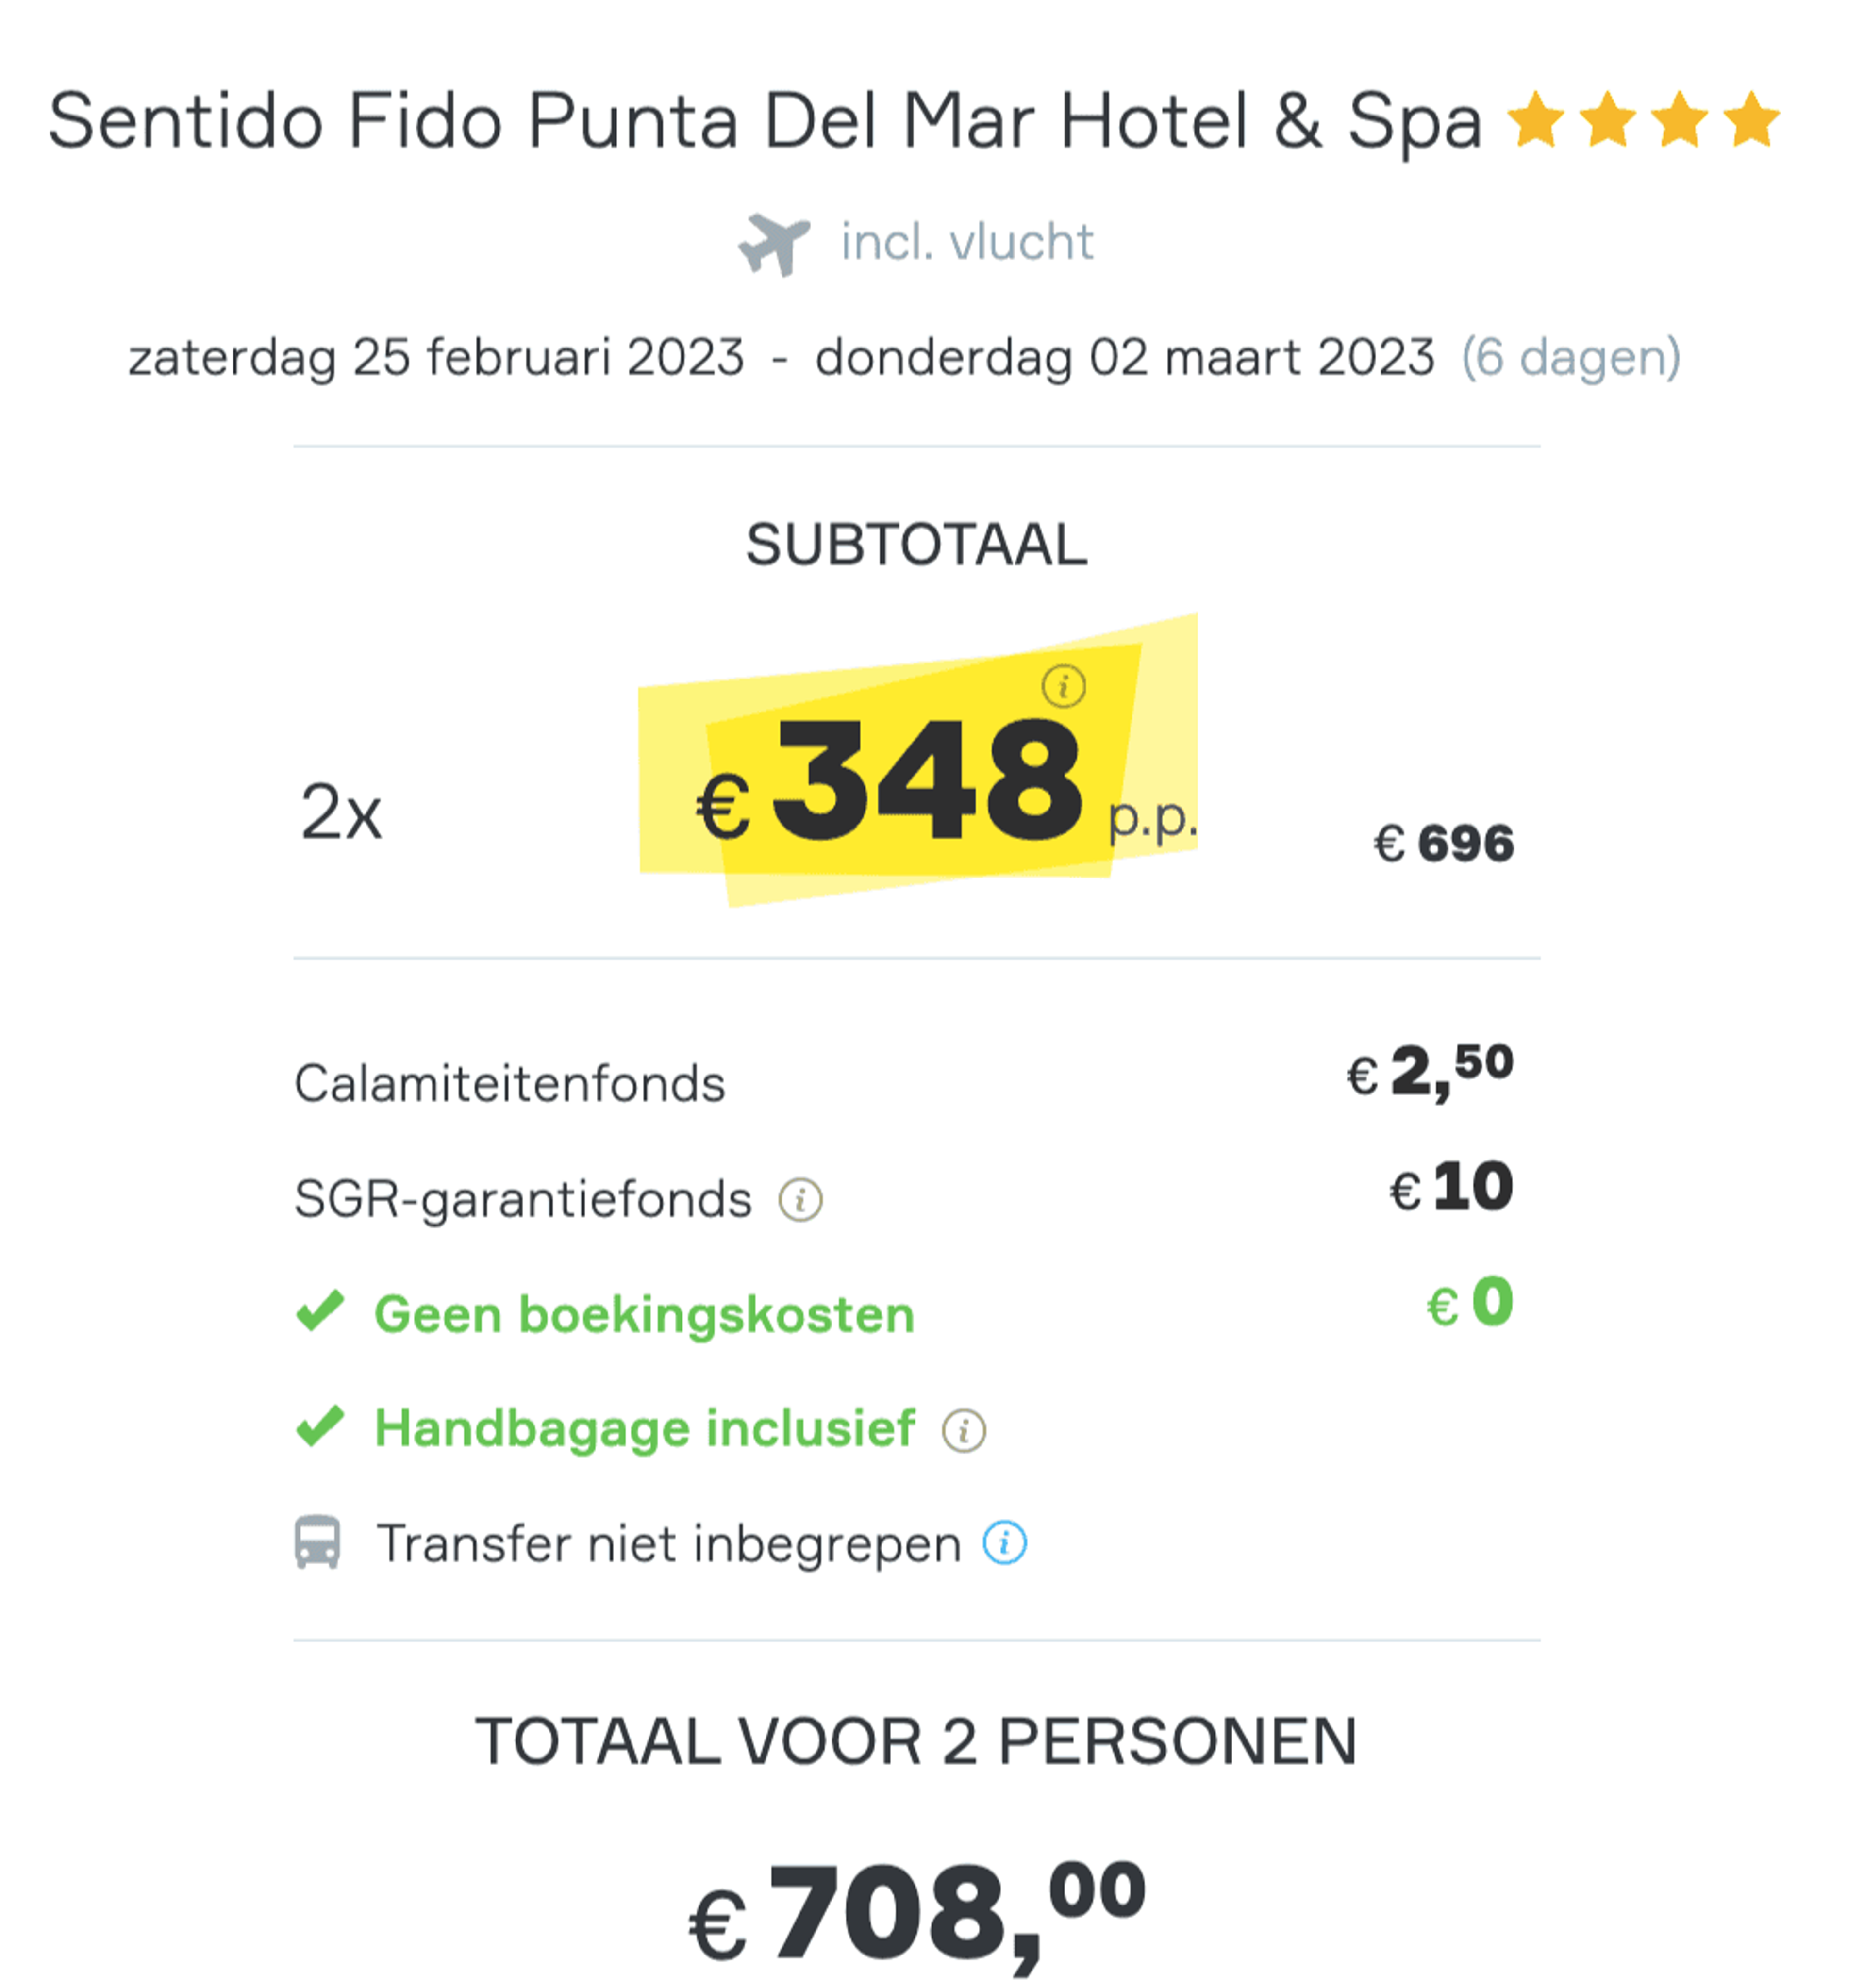Click info icon next to Handbagage inclusief

coord(963,1430)
